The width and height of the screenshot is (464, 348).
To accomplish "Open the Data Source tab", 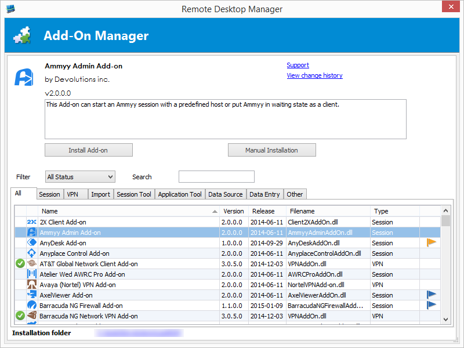I will coord(225,194).
